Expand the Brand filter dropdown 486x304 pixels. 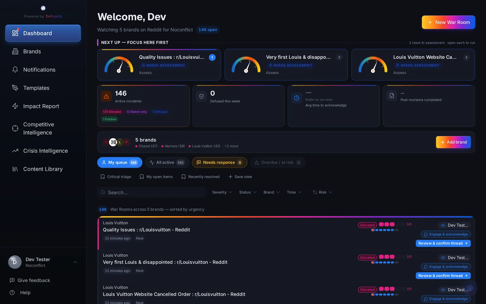coord(271,192)
